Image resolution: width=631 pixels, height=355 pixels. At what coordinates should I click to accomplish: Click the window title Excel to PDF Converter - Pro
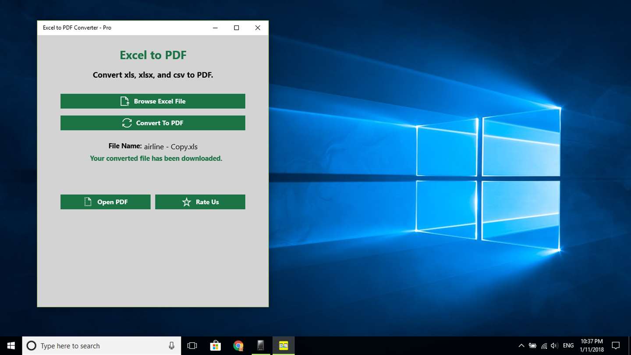(77, 28)
